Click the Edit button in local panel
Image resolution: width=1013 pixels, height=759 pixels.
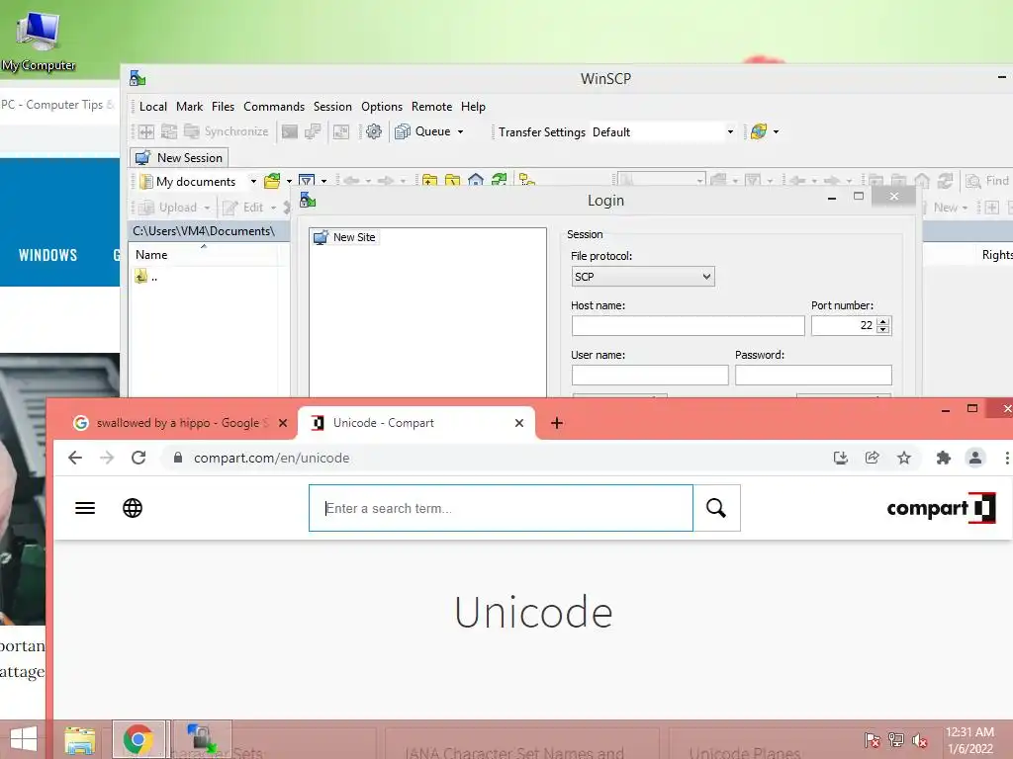pyautogui.click(x=244, y=208)
